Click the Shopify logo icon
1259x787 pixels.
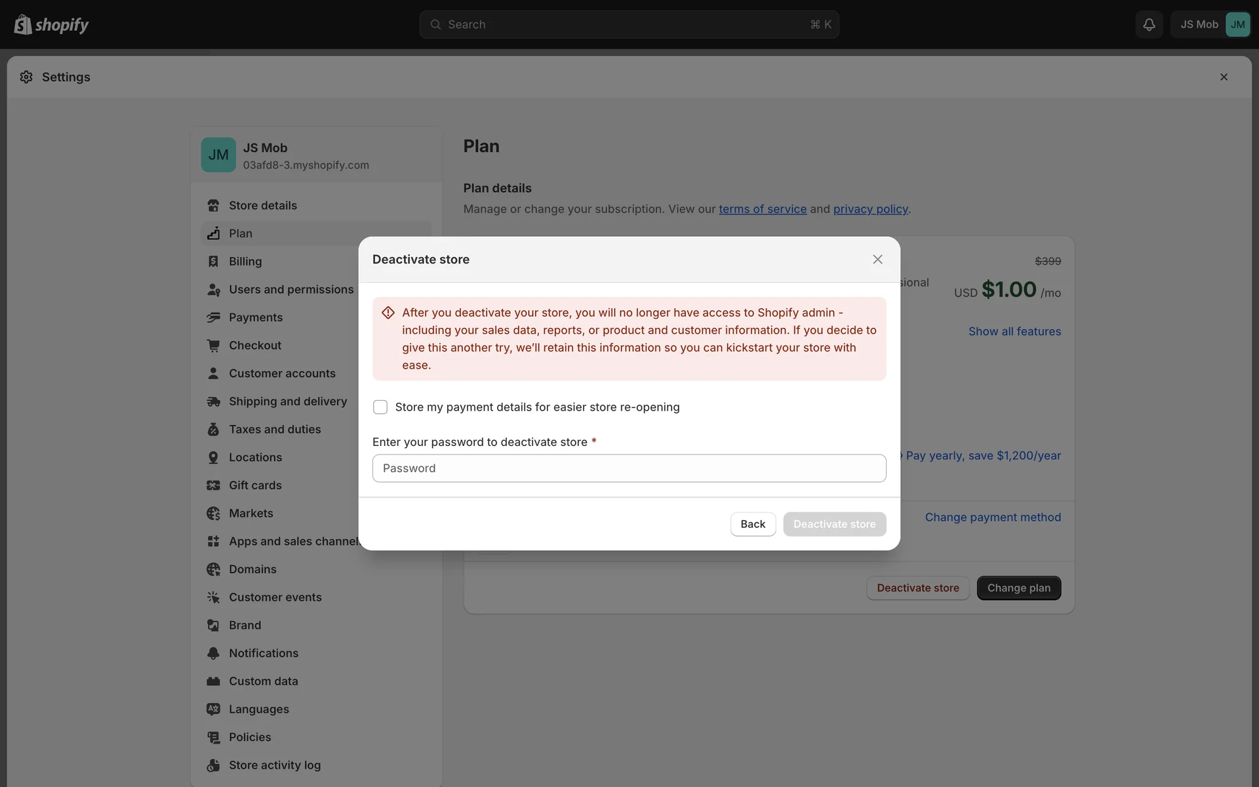pos(23,24)
